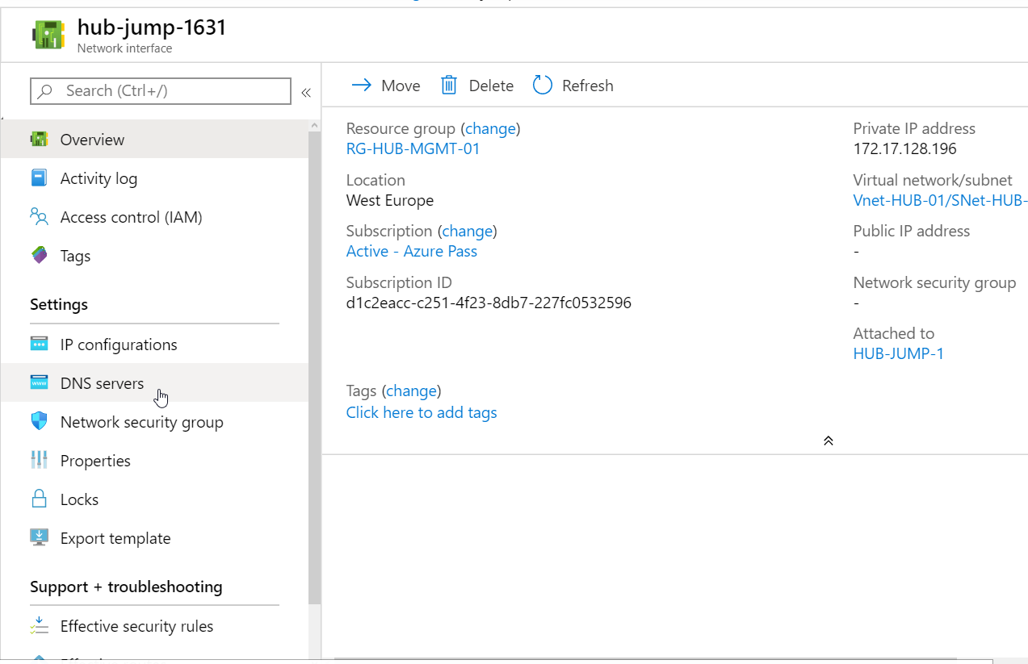Open the Overview menu item

coord(154,140)
